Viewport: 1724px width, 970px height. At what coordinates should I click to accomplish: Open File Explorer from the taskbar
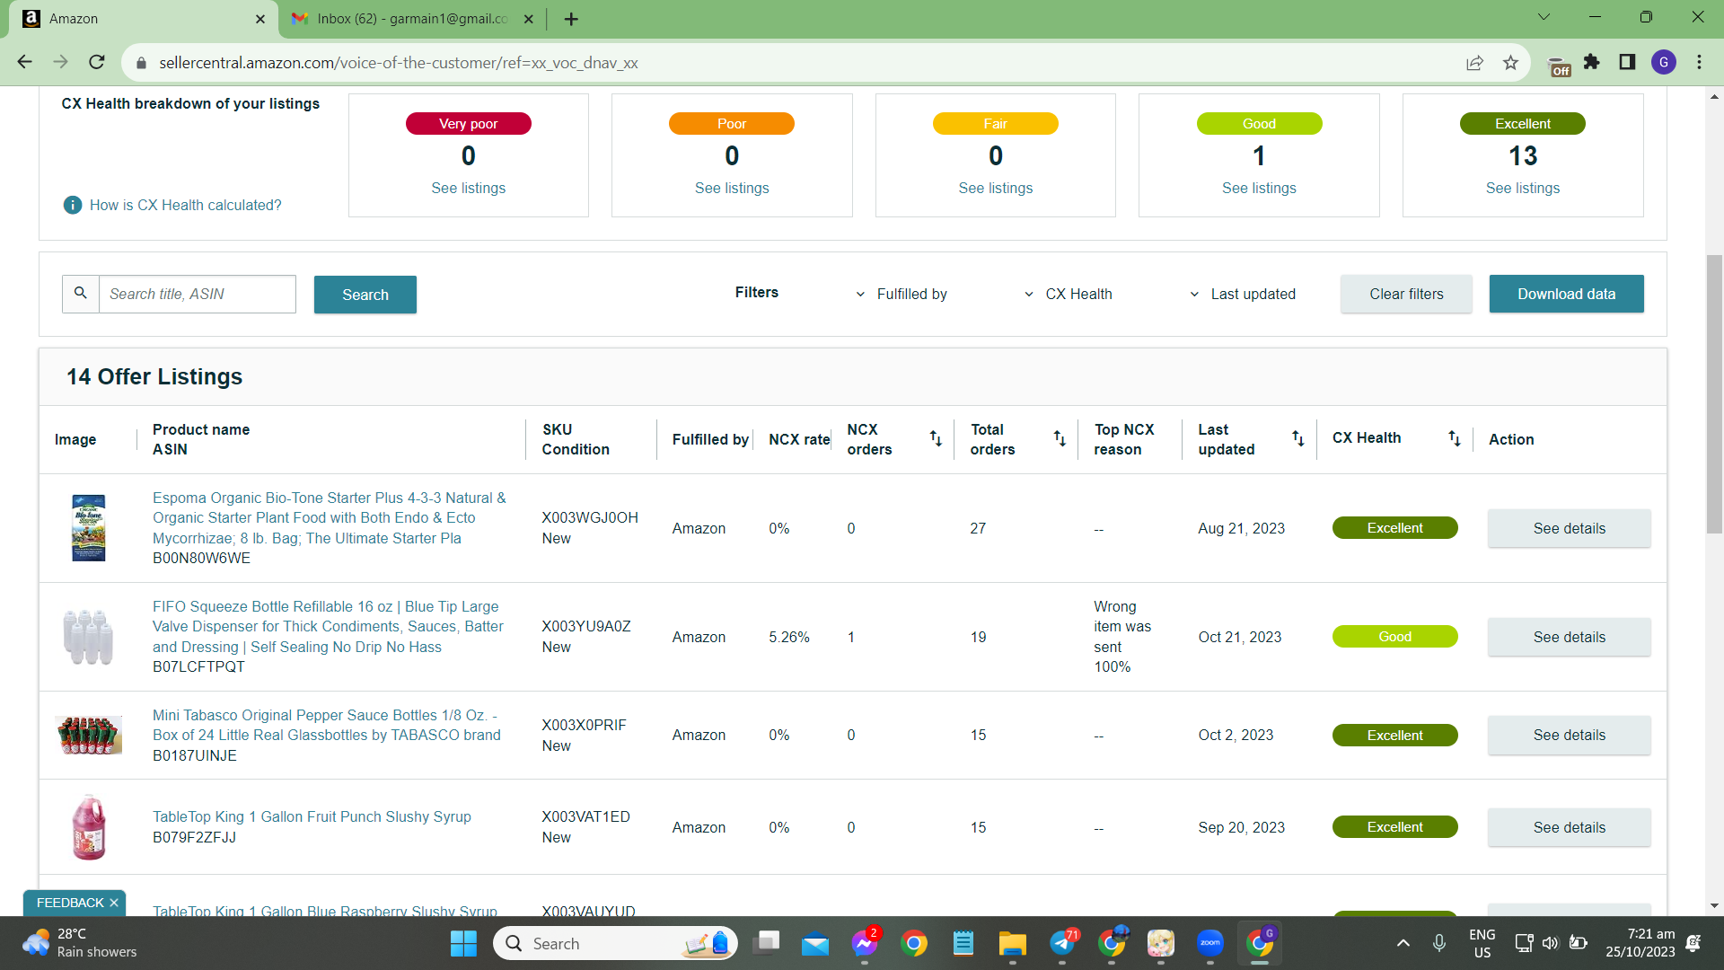click(1012, 943)
